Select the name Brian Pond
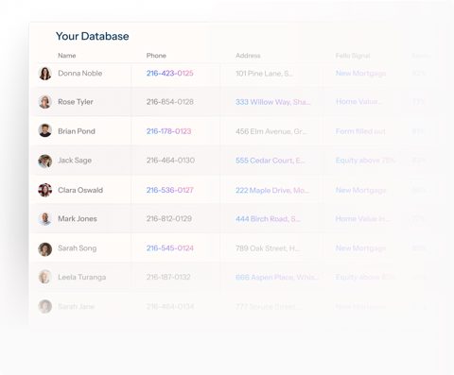This screenshot has width=454, height=375. tap(77, 131)
